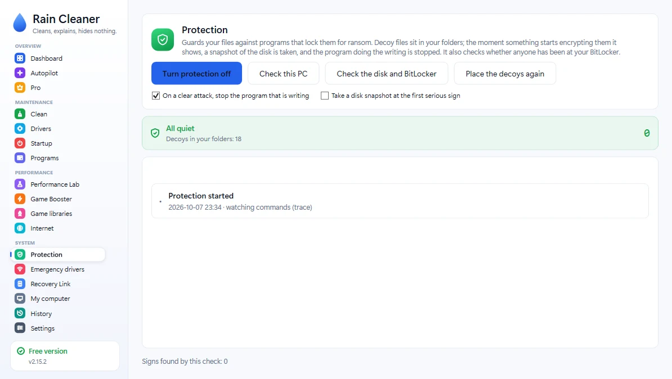Click the History clock icon
This screenshot has height=379, width=672.
20,313
